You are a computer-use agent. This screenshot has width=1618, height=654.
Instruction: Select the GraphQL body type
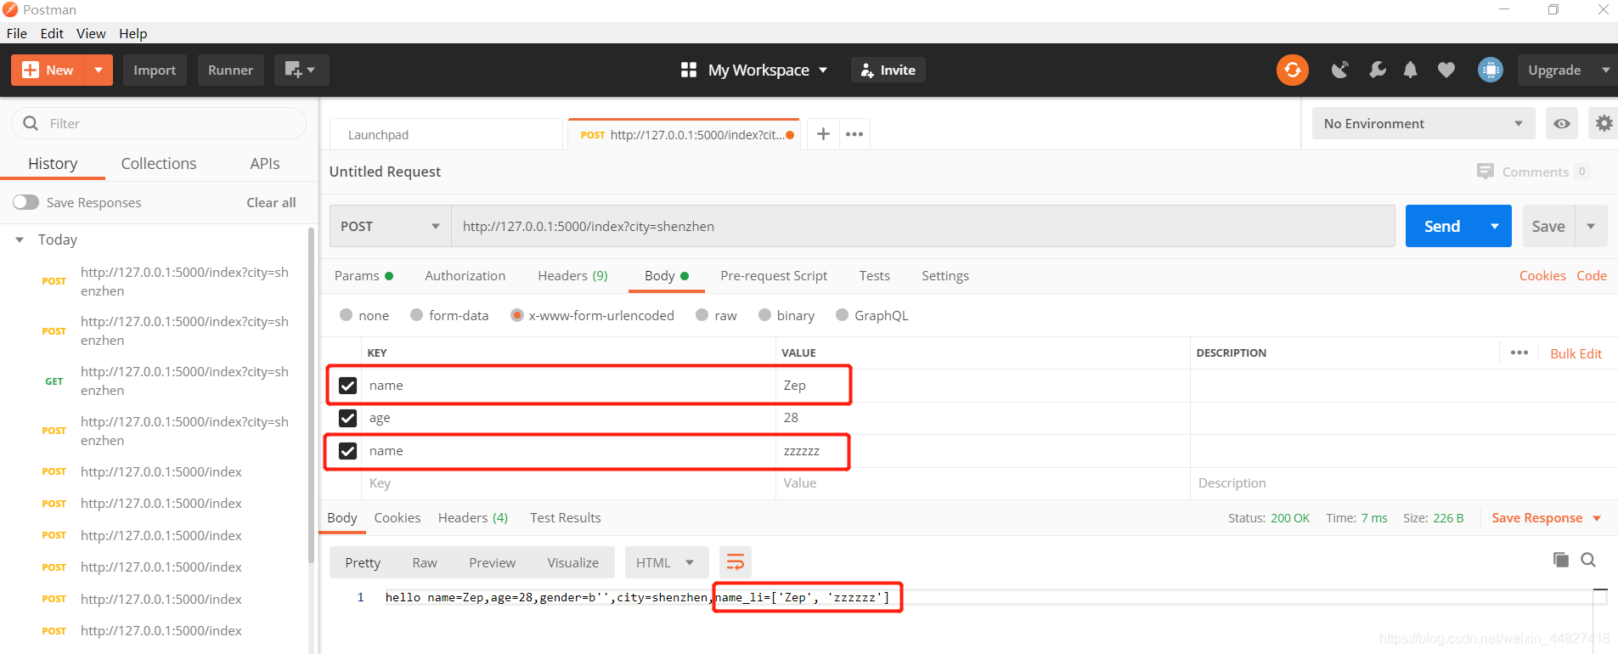842,315
